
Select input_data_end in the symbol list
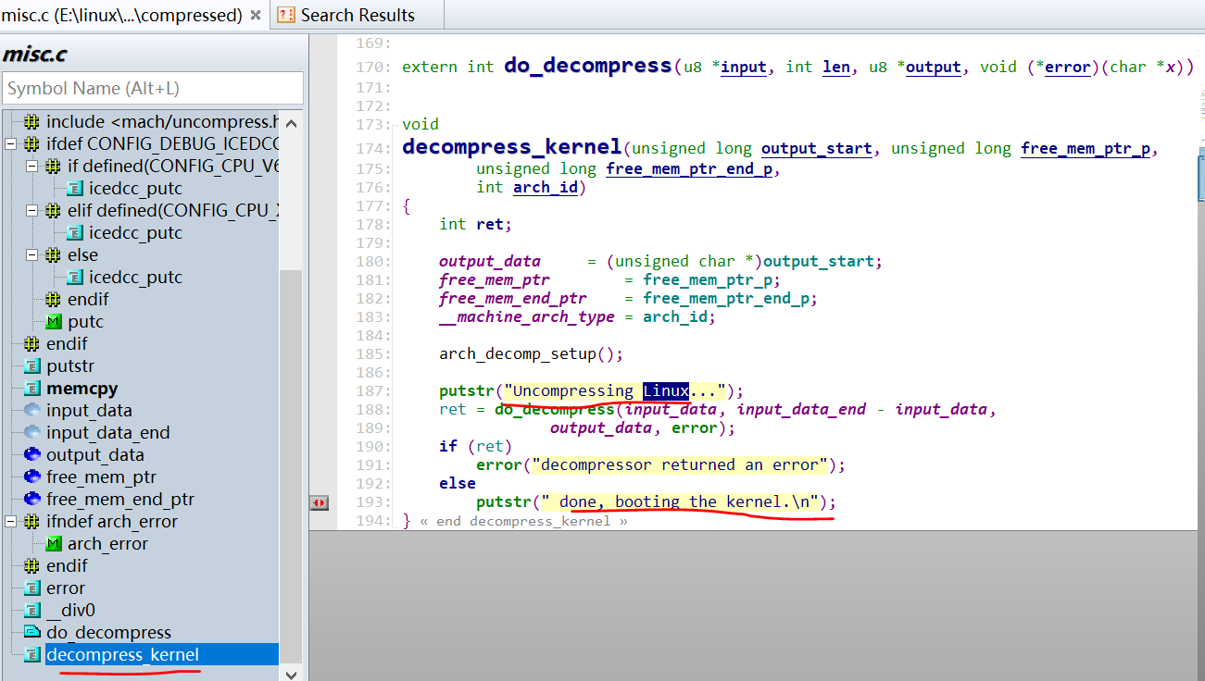pyautogui.click(x=108, y=433)
